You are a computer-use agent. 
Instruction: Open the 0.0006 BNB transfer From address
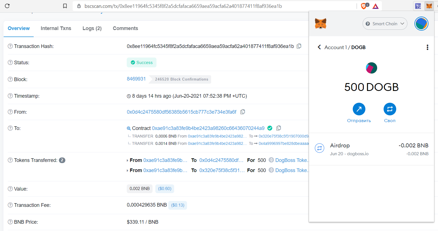(x=217, y=136)
